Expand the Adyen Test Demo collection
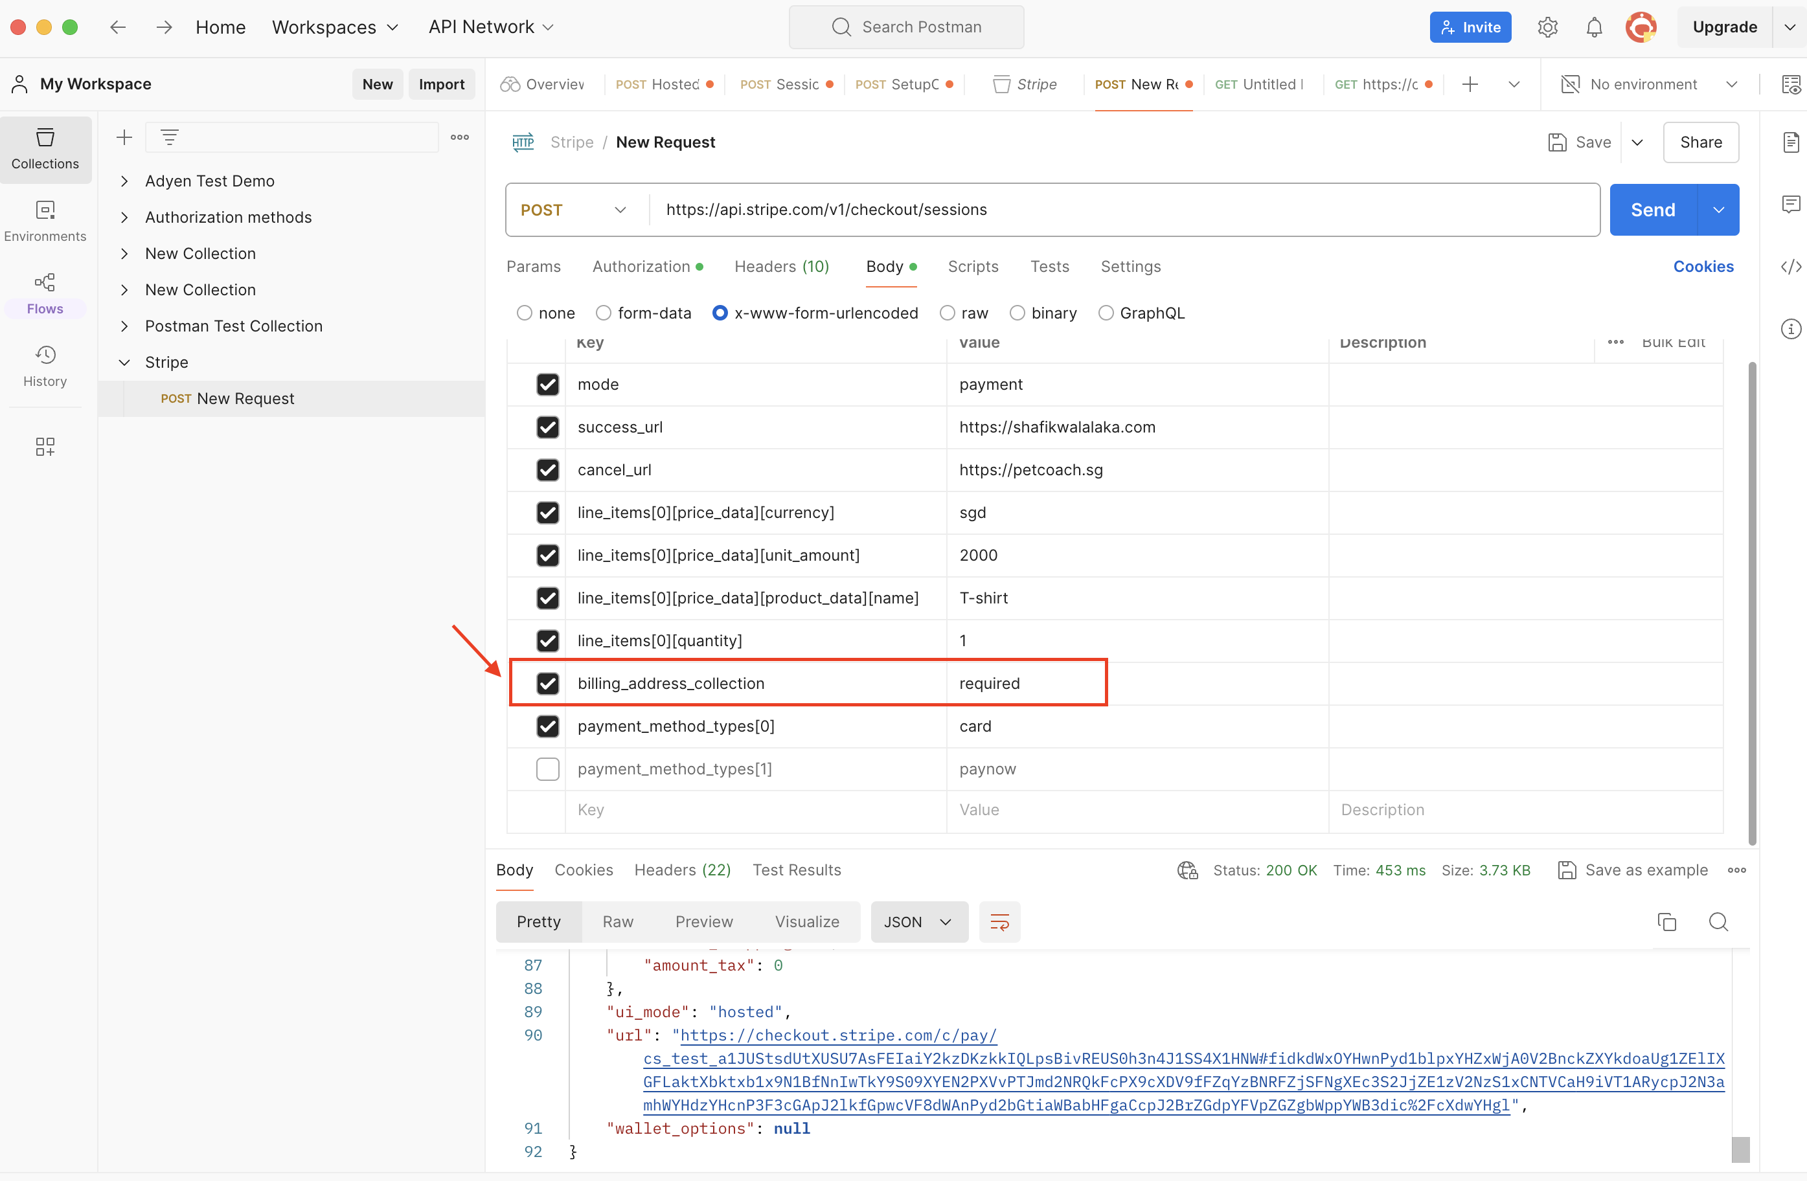Image resolution: width=1807 pixels, height=1181 pixels. (124, 181)
